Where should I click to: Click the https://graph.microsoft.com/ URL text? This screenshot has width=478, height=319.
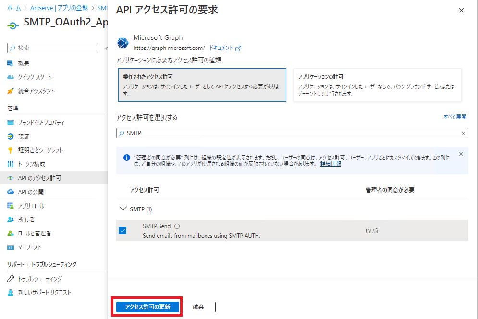tap(169, 48)
